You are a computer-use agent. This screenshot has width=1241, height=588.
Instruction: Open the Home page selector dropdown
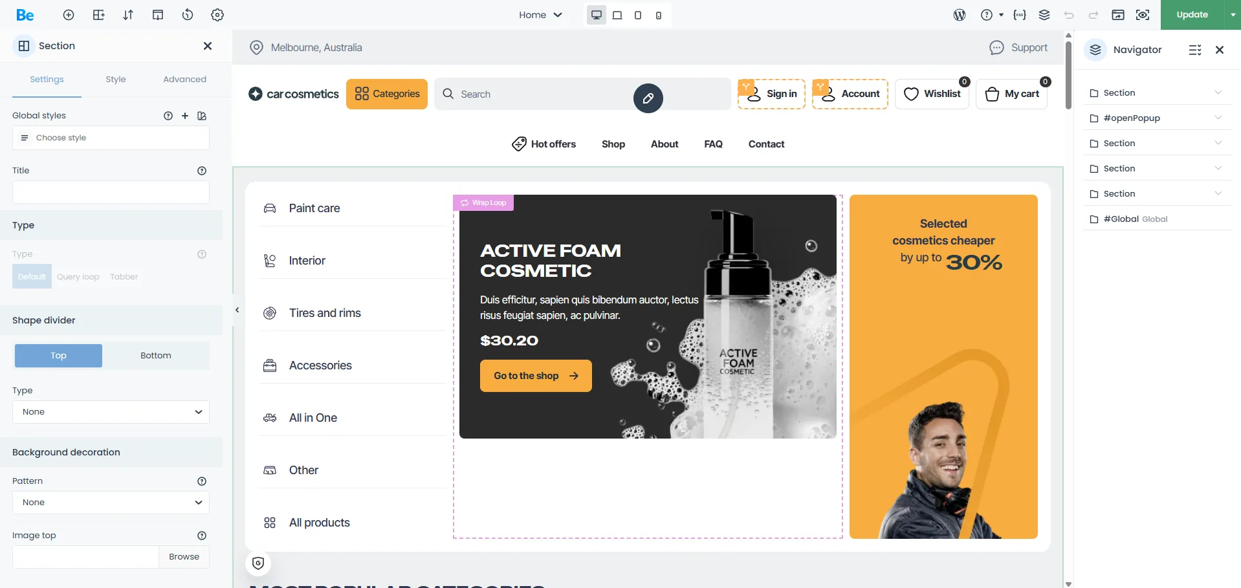[x=540, y=15]
